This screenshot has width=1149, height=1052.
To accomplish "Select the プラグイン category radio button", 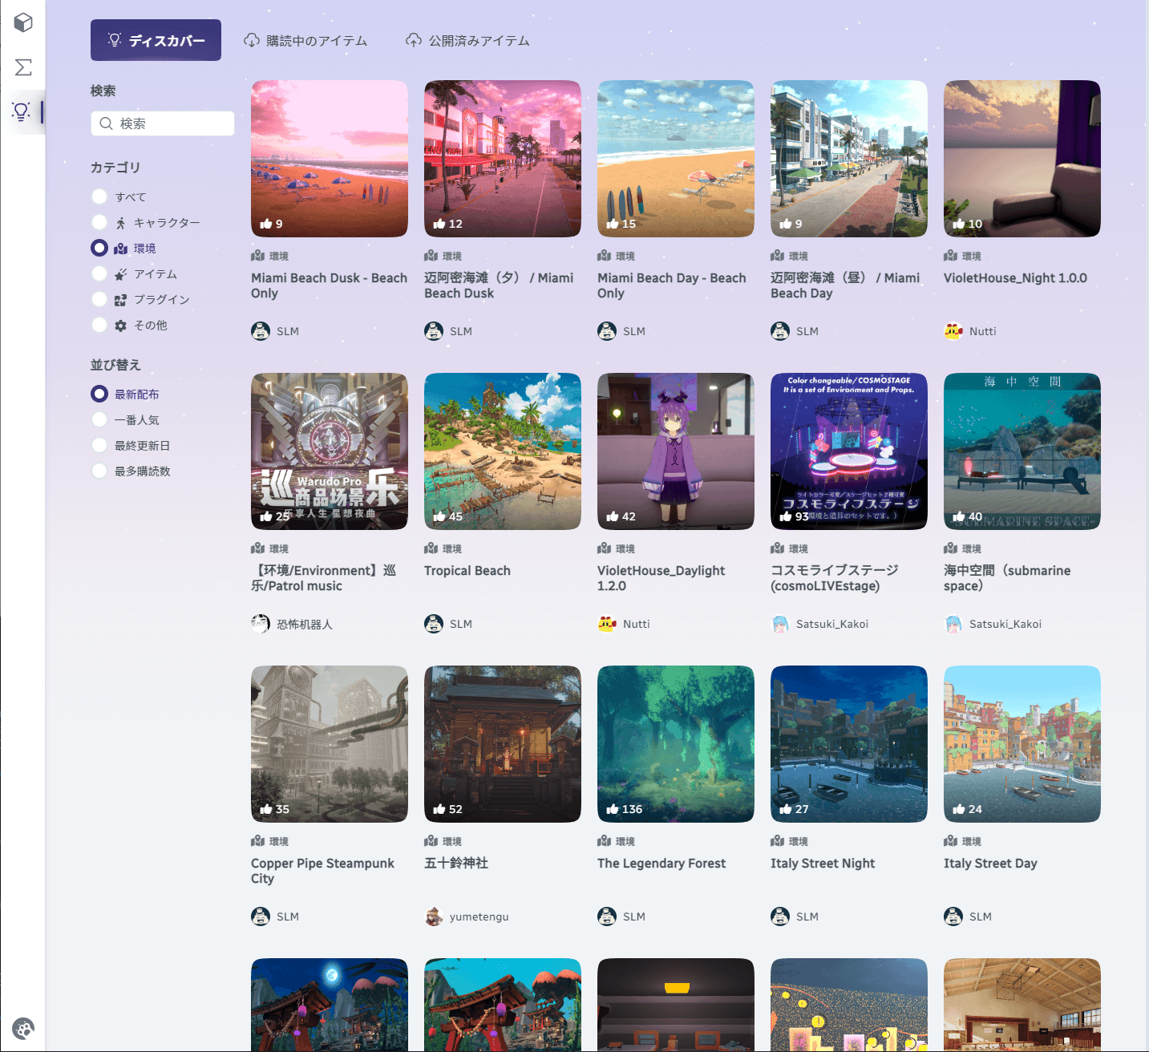I will pyautogui.click(x=99, y=299).
